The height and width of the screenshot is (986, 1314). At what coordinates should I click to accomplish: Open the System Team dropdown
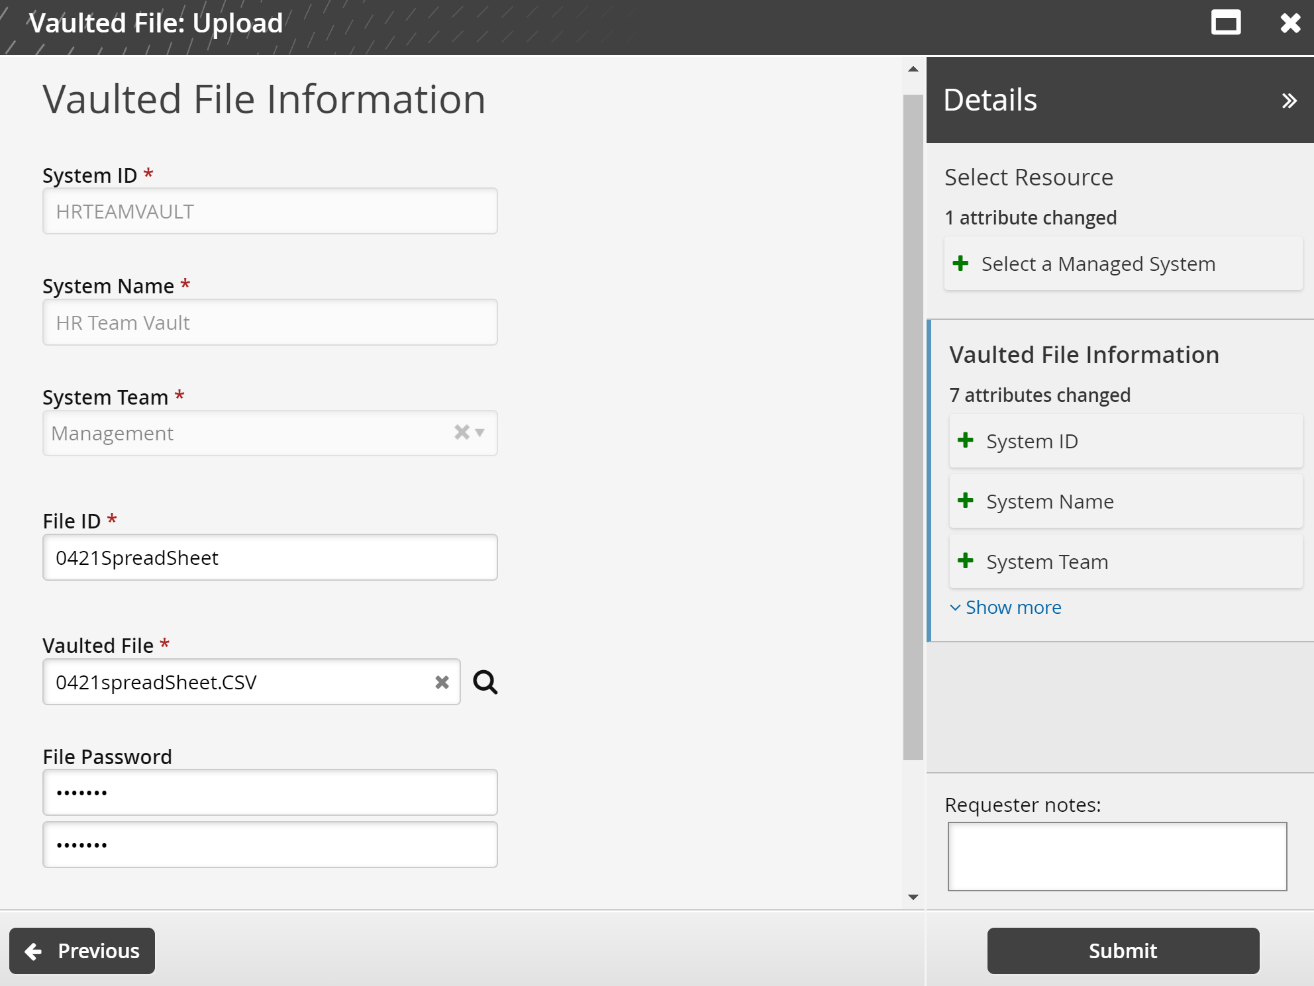pyautogui.click(x=478, y=432)
